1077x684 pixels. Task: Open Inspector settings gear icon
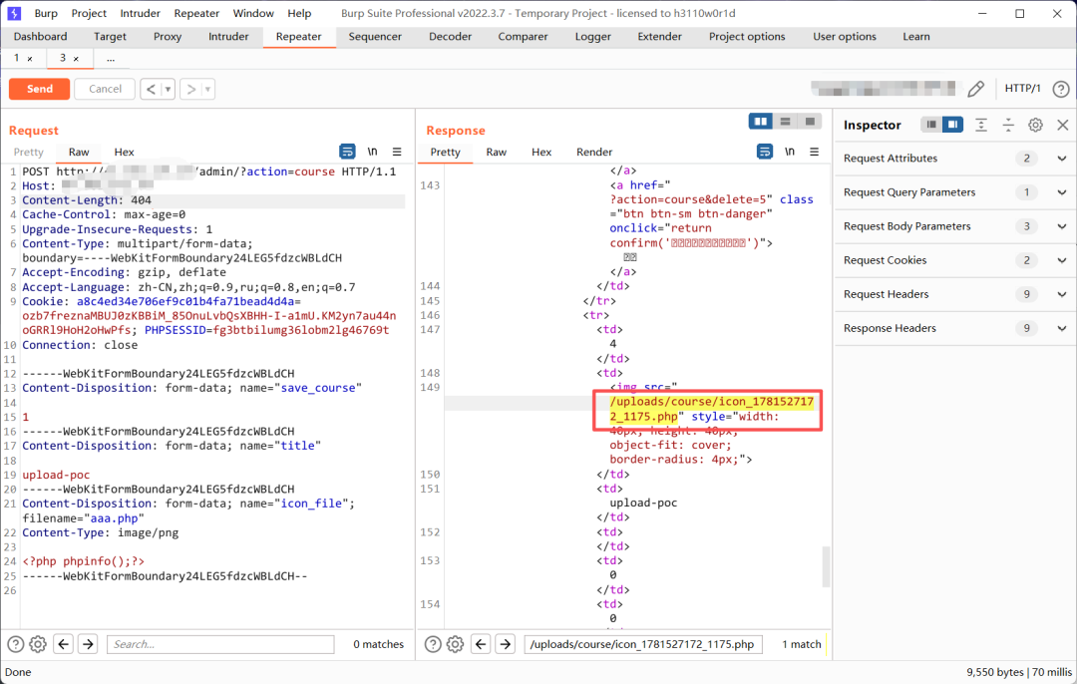[x=1035, y=125]
